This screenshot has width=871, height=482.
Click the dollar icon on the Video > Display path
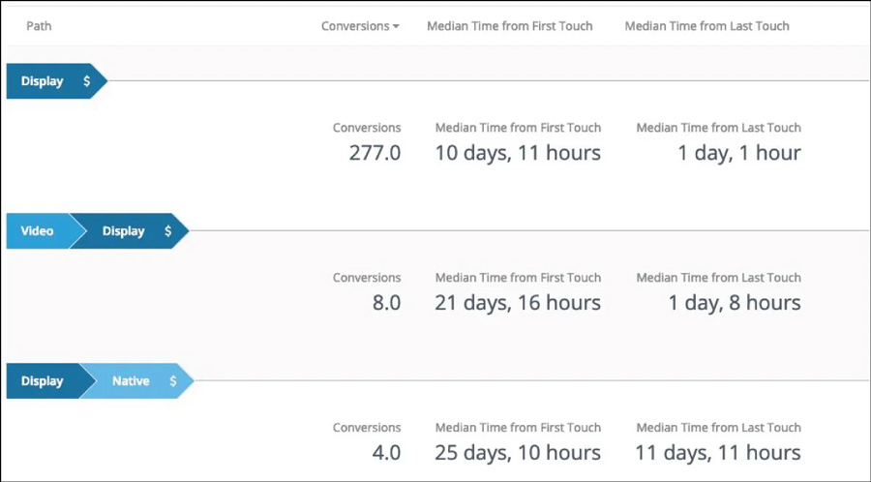click(168, 231)
